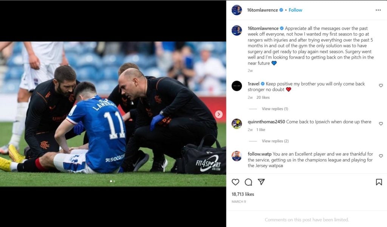Viewport: 387px width, 227px height.
Task: Open quinnthomas2450's profile picture
Action: [x=237, y=124]
